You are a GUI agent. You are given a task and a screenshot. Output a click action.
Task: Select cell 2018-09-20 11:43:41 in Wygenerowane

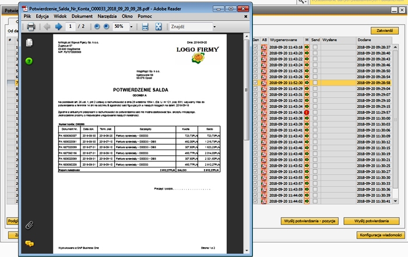click(x=286, y=130)
